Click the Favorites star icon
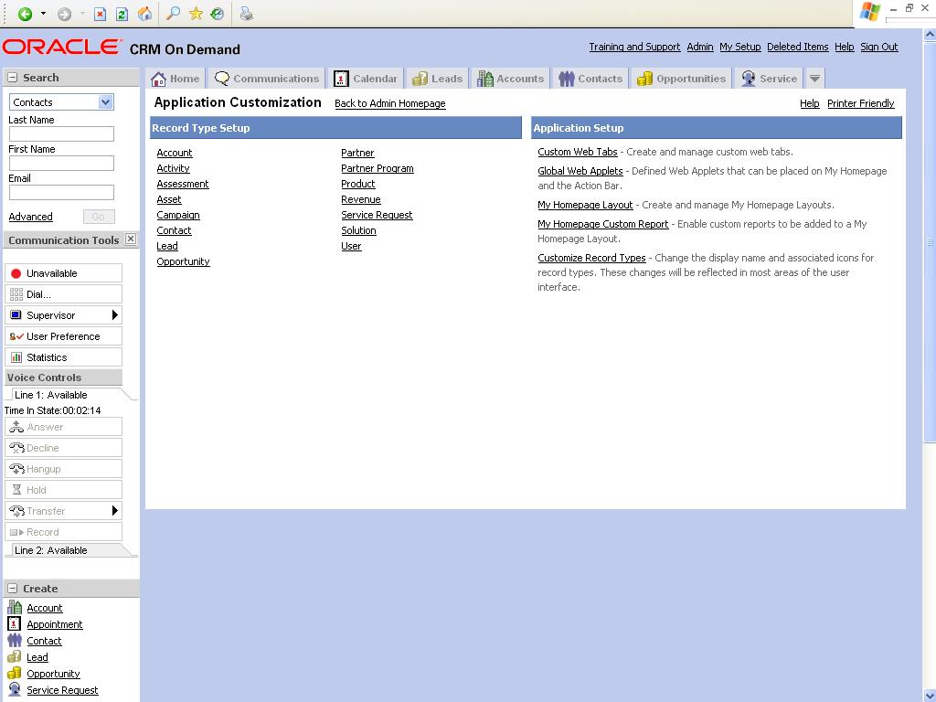936x702 pixels. (x=196, y=13)
